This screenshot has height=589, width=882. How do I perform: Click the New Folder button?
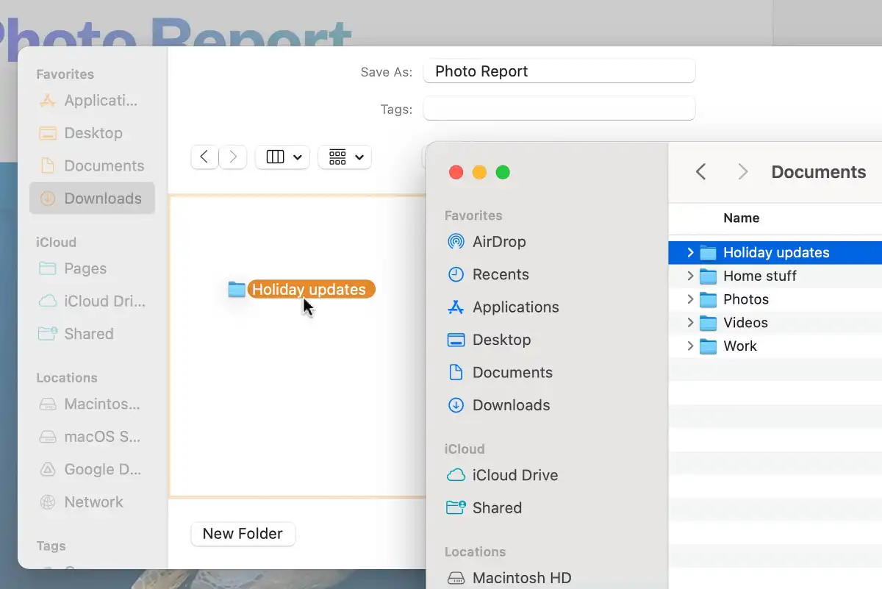click(x=243, y=534)
